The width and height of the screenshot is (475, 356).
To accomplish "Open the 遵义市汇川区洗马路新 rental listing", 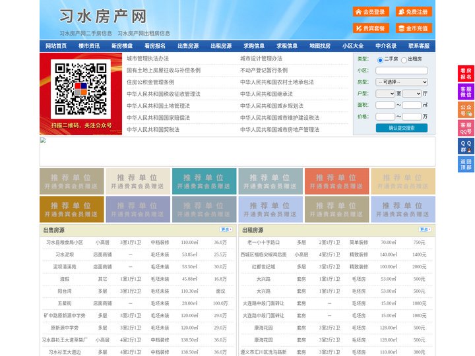I will [263, 352].
